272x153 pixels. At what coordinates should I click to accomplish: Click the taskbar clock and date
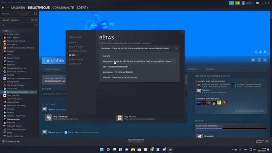[x=262, y=150]
